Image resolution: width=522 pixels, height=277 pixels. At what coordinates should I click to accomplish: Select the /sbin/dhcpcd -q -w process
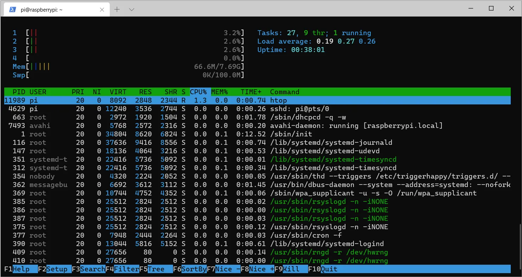pyautogui.click(x=257, y=117)
